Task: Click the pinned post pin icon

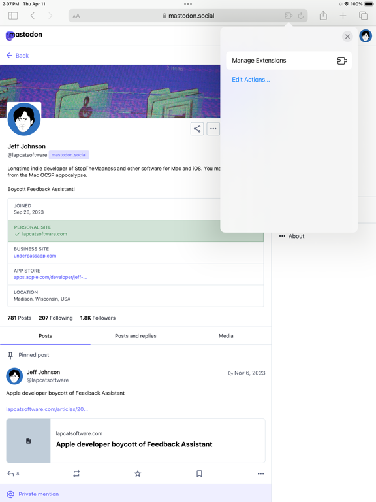Action: coord(10,355)
